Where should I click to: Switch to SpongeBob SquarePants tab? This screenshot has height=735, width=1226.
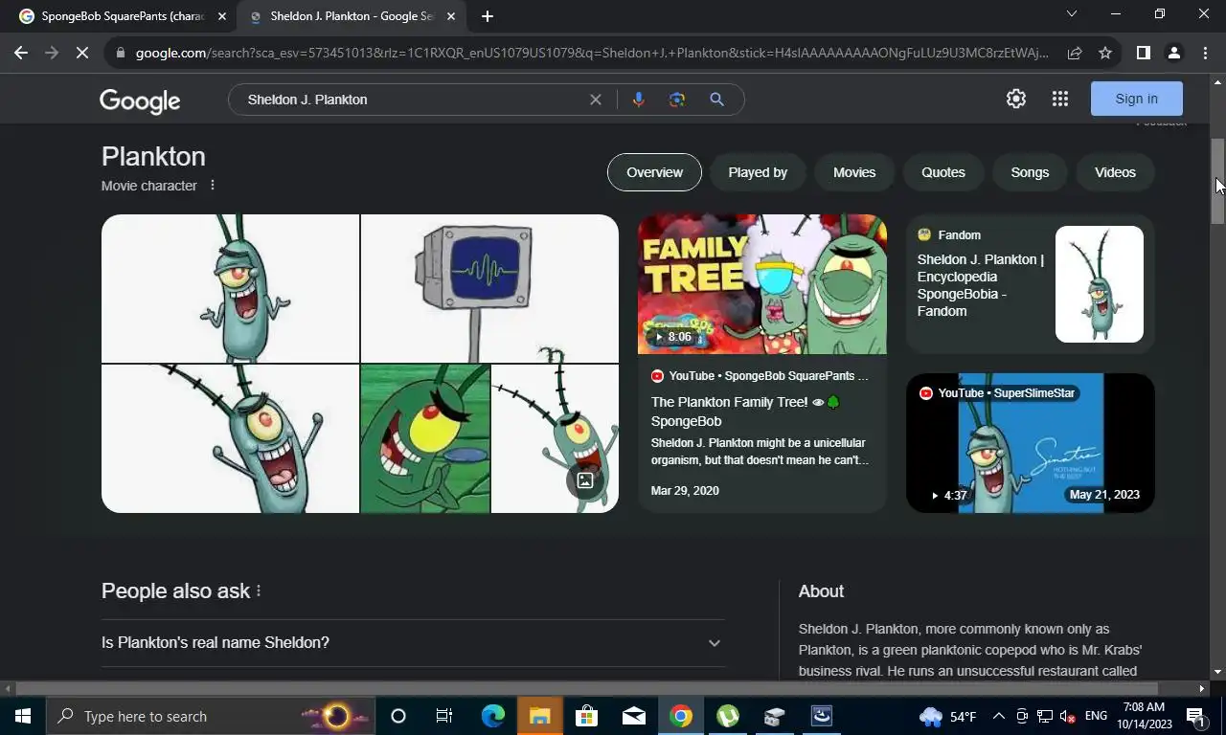123,16
